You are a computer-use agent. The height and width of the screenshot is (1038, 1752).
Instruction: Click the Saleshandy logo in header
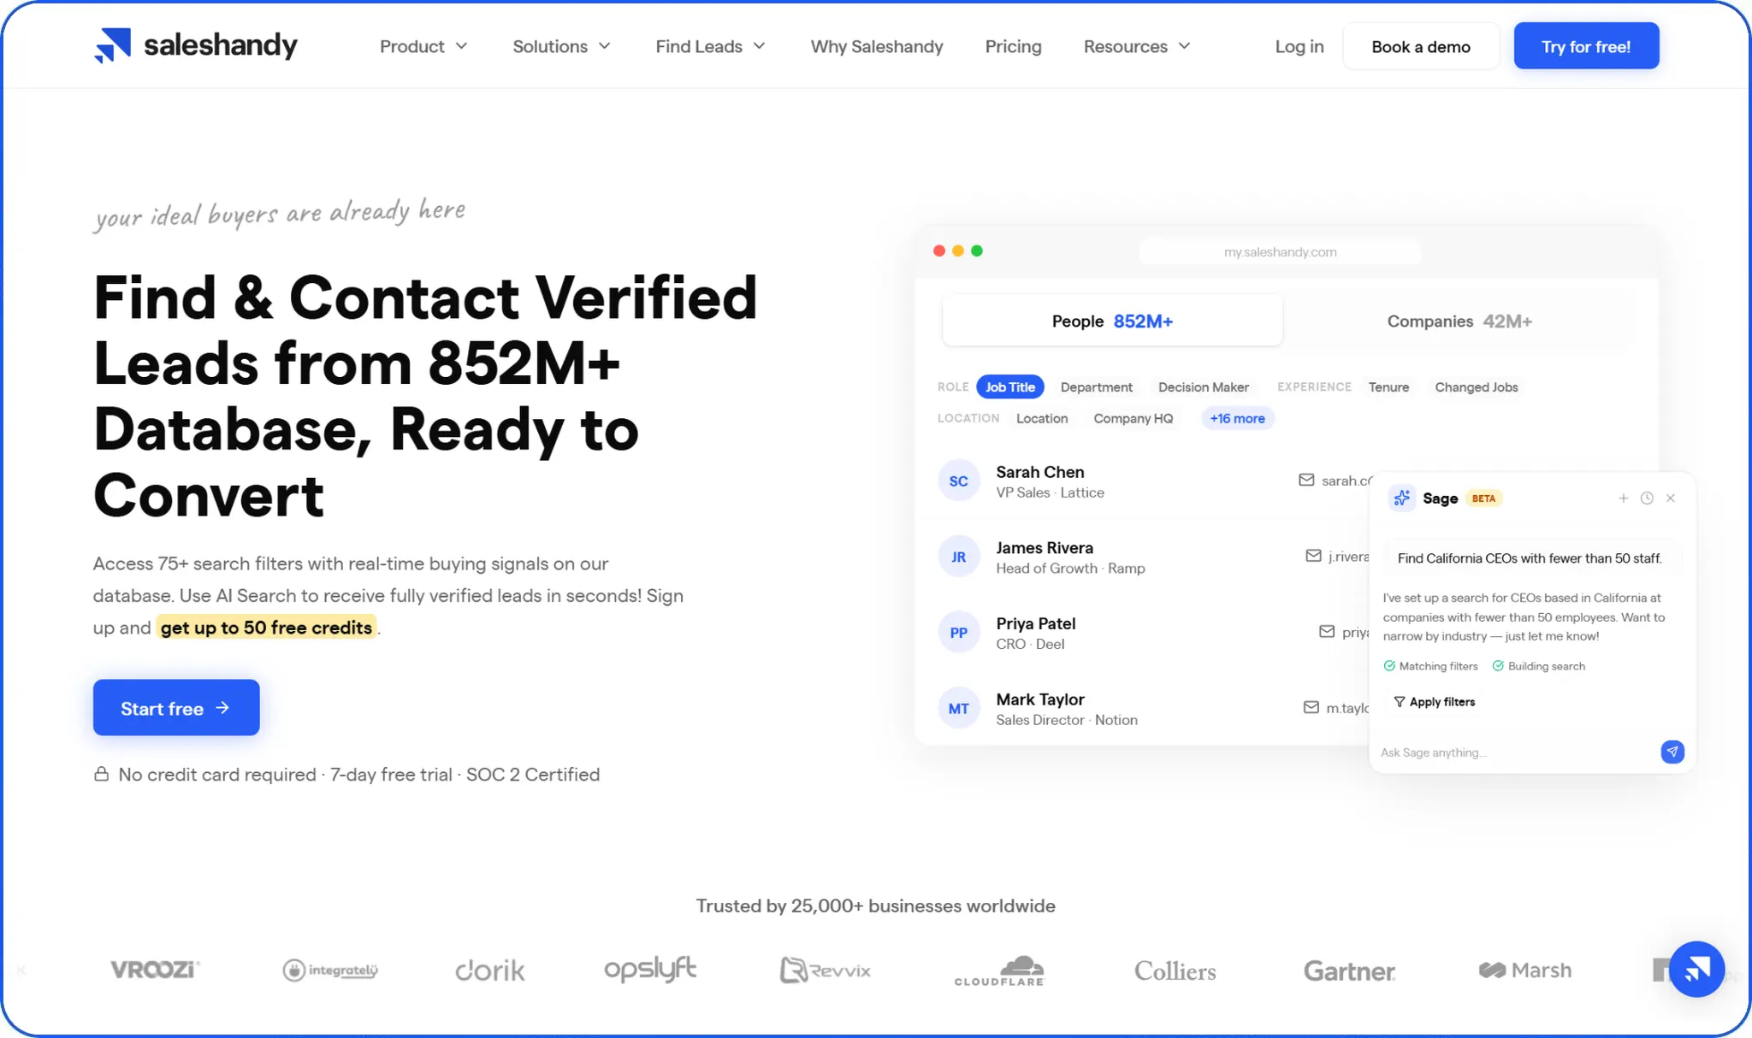coord(195,45)
